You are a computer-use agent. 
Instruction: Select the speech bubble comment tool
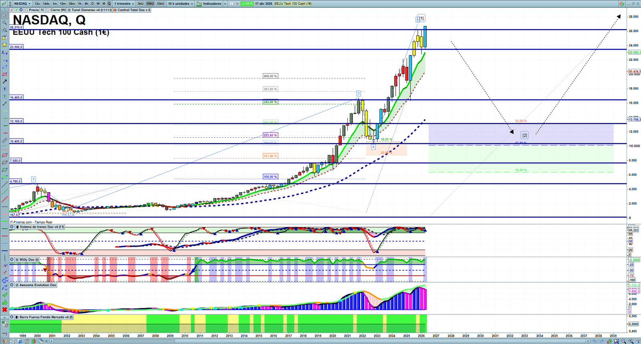[x=4, y=96]
